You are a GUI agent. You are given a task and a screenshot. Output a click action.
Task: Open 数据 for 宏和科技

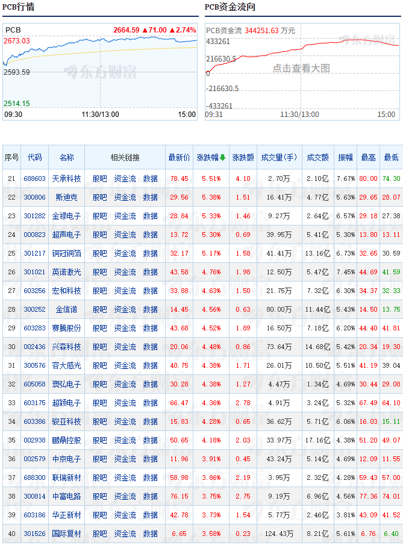(x=151, y=291)
